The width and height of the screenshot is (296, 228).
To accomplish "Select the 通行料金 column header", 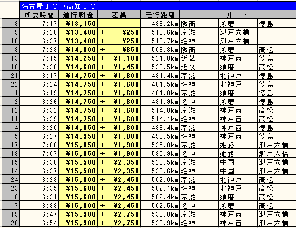I will pyautogui.click(x=78, y=15).
